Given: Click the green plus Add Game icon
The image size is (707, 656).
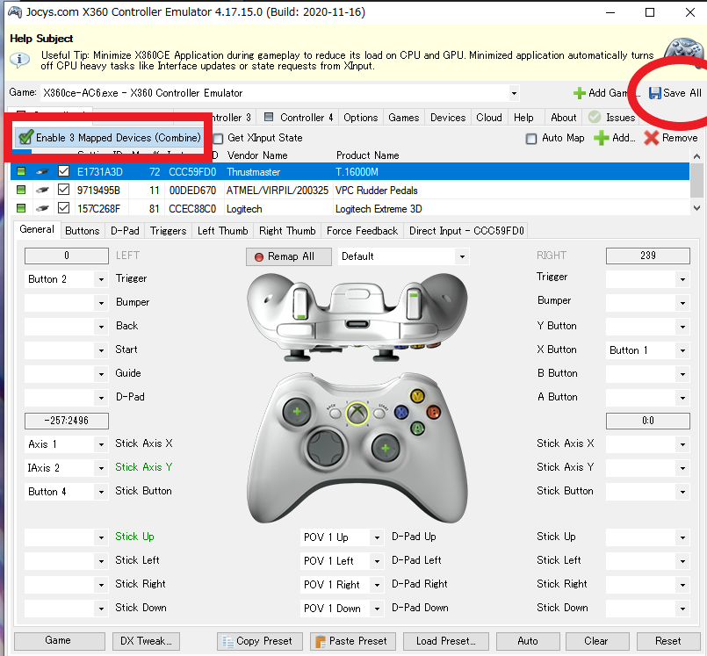Looking at the screenshot, I should [580, 93].
